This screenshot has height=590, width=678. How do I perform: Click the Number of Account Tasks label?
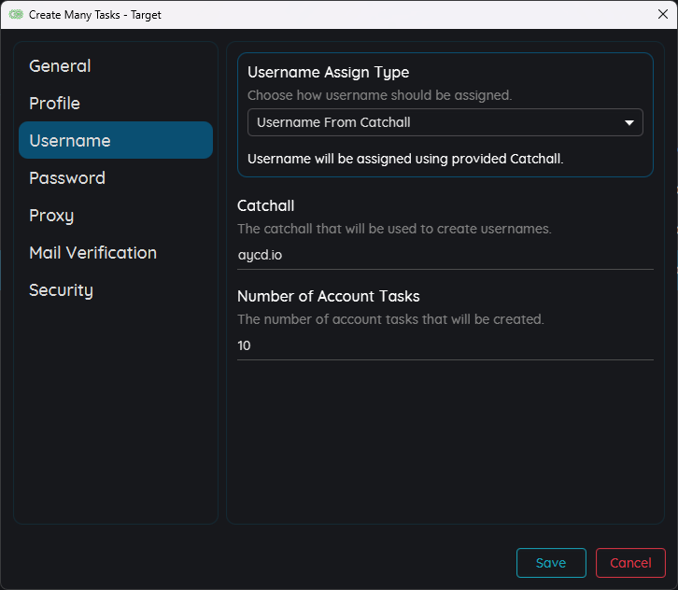click(x=329, y=296)
